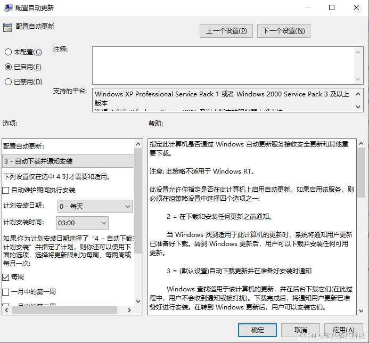Click down arrow of 支持的平台 scrollbar

coord(358,107)
